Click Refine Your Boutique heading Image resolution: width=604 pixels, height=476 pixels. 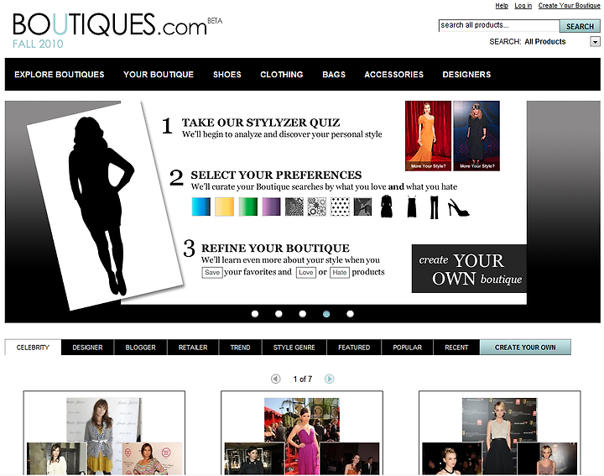click(275, 248)
